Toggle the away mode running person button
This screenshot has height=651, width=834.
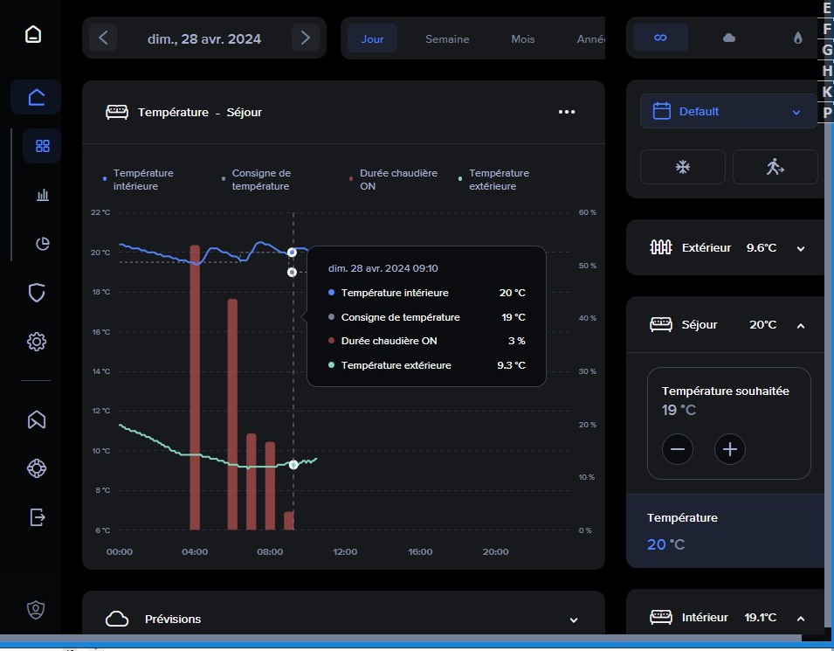point(775,167)
